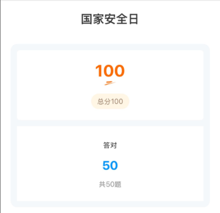The height and width of the screenshot is (213, 220).
Task: Click the 日 character in the title
Action: (x=133, y=19)
